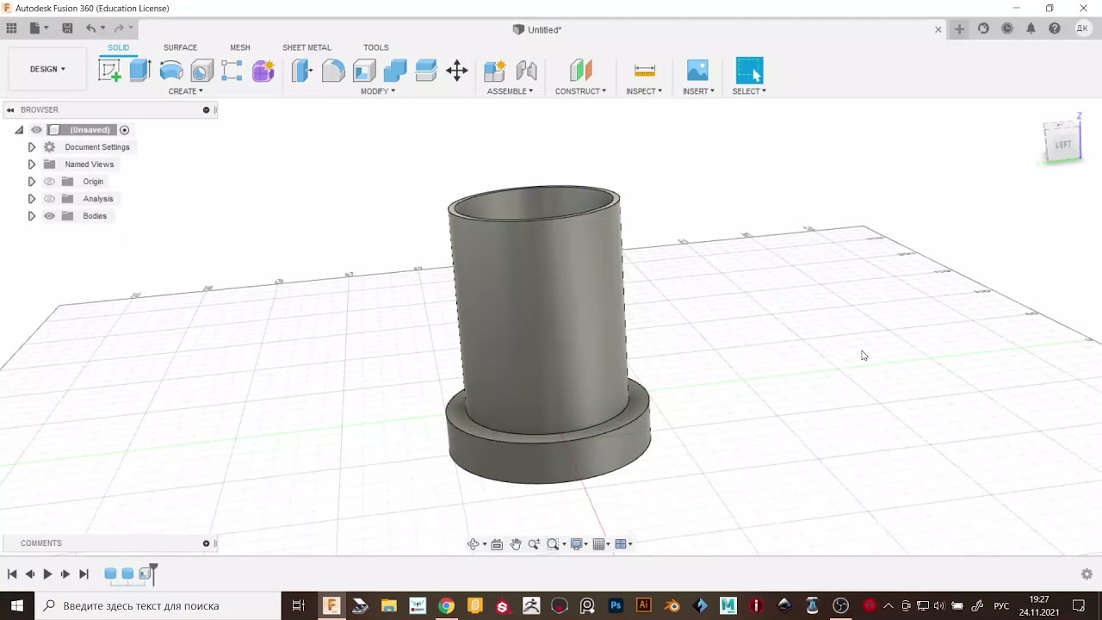The image size is (1102, 620).
Task: Select the Fillet tool
Action: pos(333,71)
